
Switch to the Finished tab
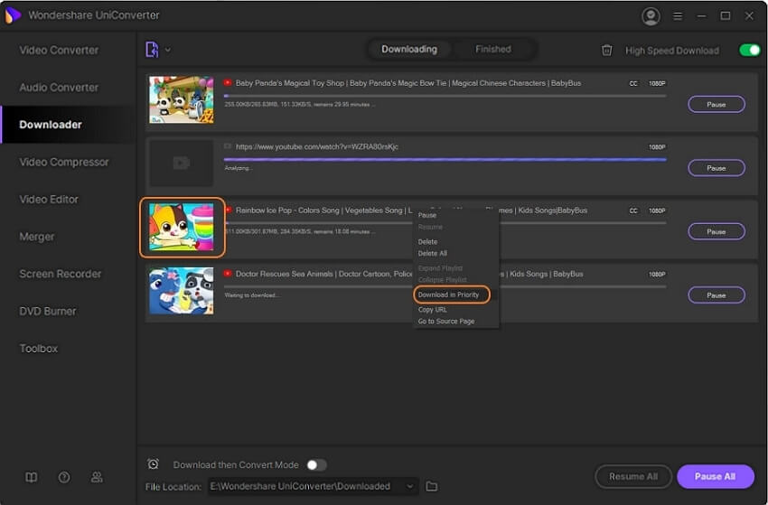click(492, 50)
